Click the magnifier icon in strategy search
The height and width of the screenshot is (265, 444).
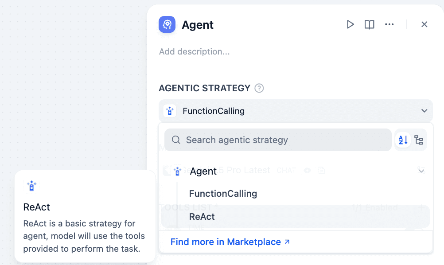[x=176, y=140]
